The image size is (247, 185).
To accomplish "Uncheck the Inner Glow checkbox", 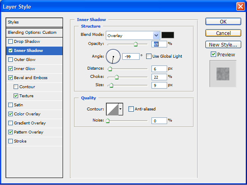I will (10, 69).
